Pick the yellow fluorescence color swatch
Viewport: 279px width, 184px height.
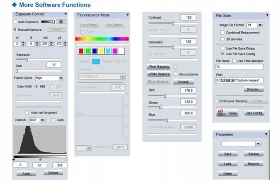[x=101, y=51]
